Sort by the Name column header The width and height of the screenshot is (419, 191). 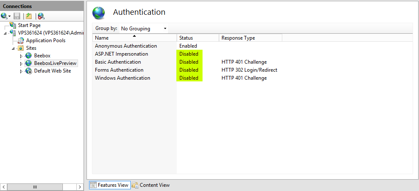(x=134, y=38)
